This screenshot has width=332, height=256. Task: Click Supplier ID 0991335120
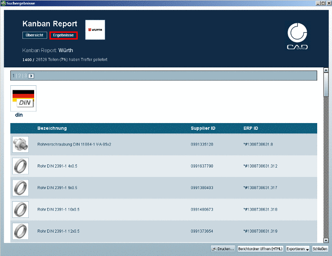202,145
